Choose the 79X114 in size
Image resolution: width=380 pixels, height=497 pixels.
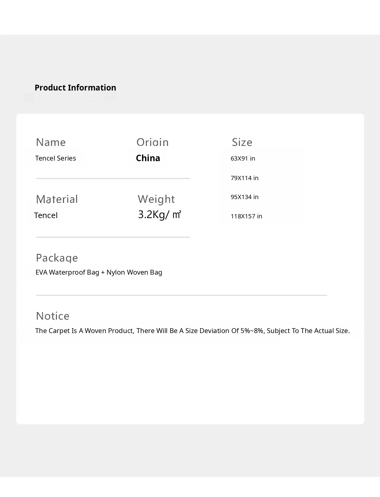(244, 178)
